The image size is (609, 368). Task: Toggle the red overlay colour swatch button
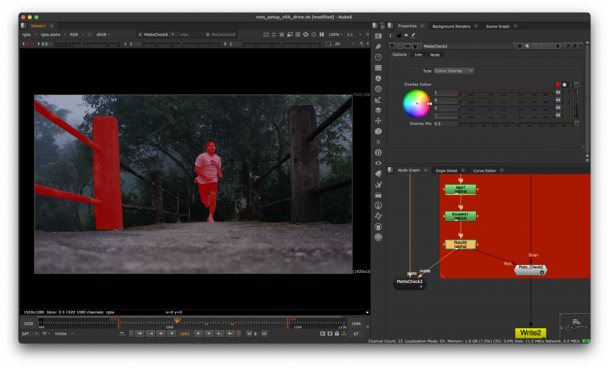coord(558,84)
